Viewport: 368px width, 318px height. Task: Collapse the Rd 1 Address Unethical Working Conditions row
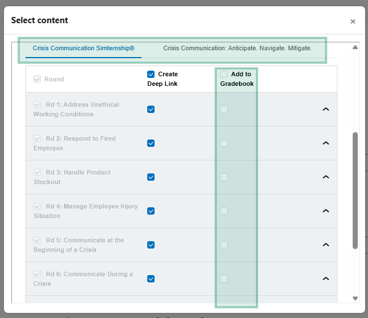tap(326, 109)
